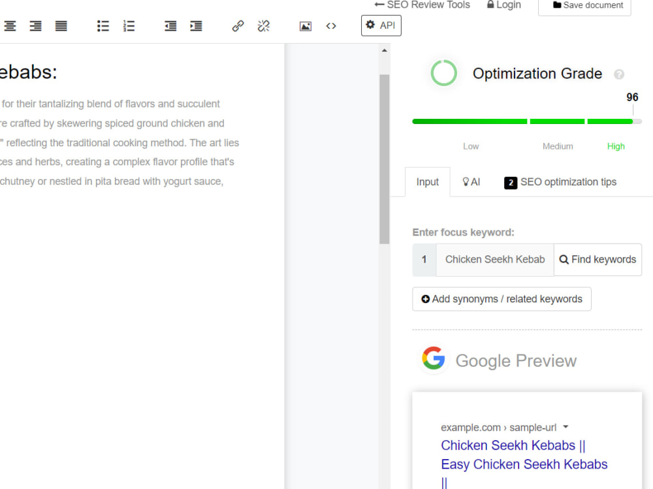Insert an image via the picture icon
This screenshot has width=653, height=489.
305,26
